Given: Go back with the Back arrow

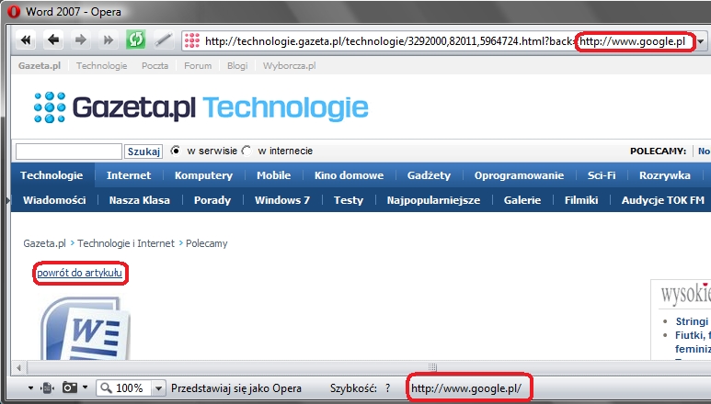Looking at the screenshot, I should [53, 40].
